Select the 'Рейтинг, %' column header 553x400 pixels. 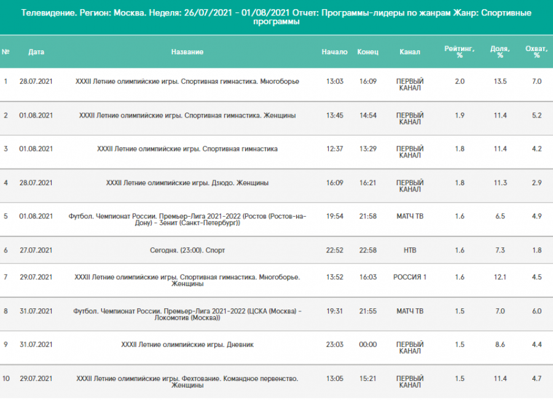coord(459,52)
